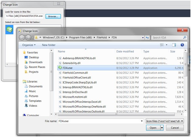This screenshot has height=137, width=191.
Task: Open help with the question mark icon
Action: pyautogui.click(x=182, y=45)
